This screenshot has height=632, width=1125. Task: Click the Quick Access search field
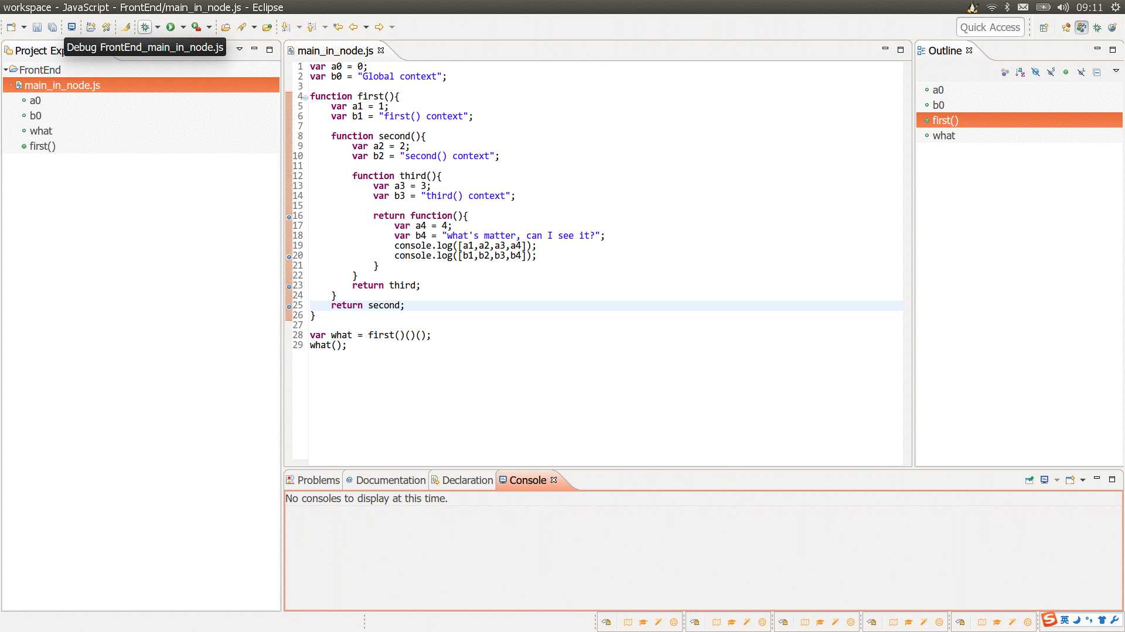990,27
